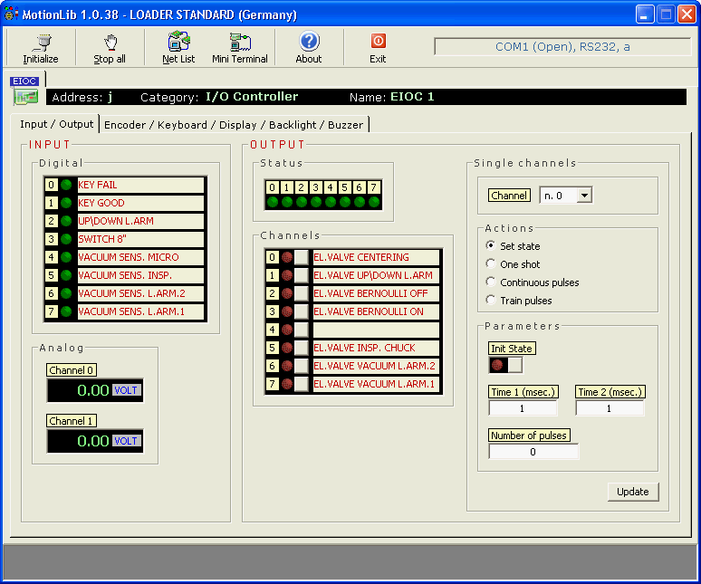Viewport: 701px width, 584px height.
Task: Toggle EL.VALVE CENTERING output switch
Action: [x=302, y=257]
